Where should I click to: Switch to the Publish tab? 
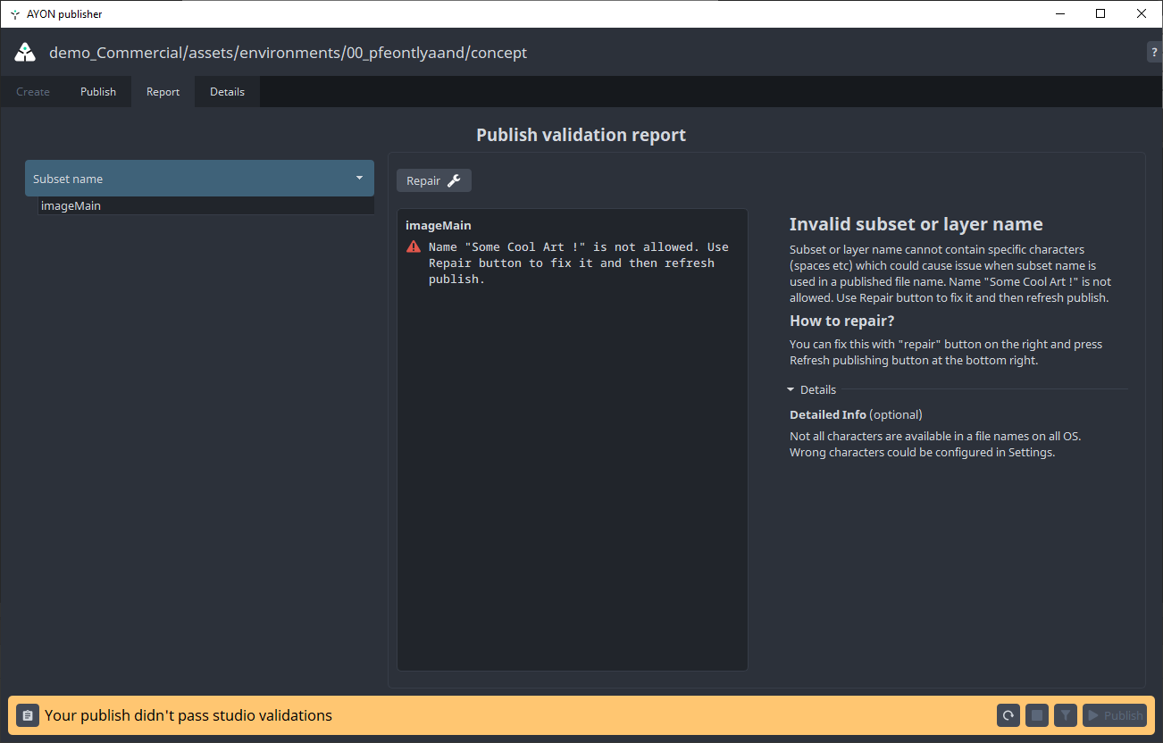[98, 92]
